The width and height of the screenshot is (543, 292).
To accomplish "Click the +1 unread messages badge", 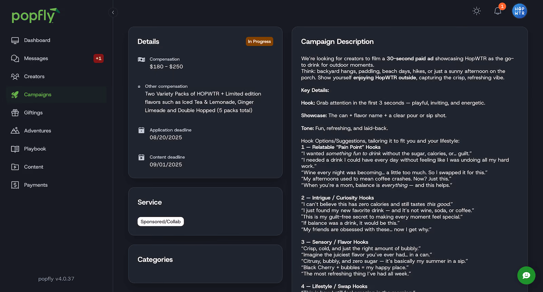I will coord(98,58).
